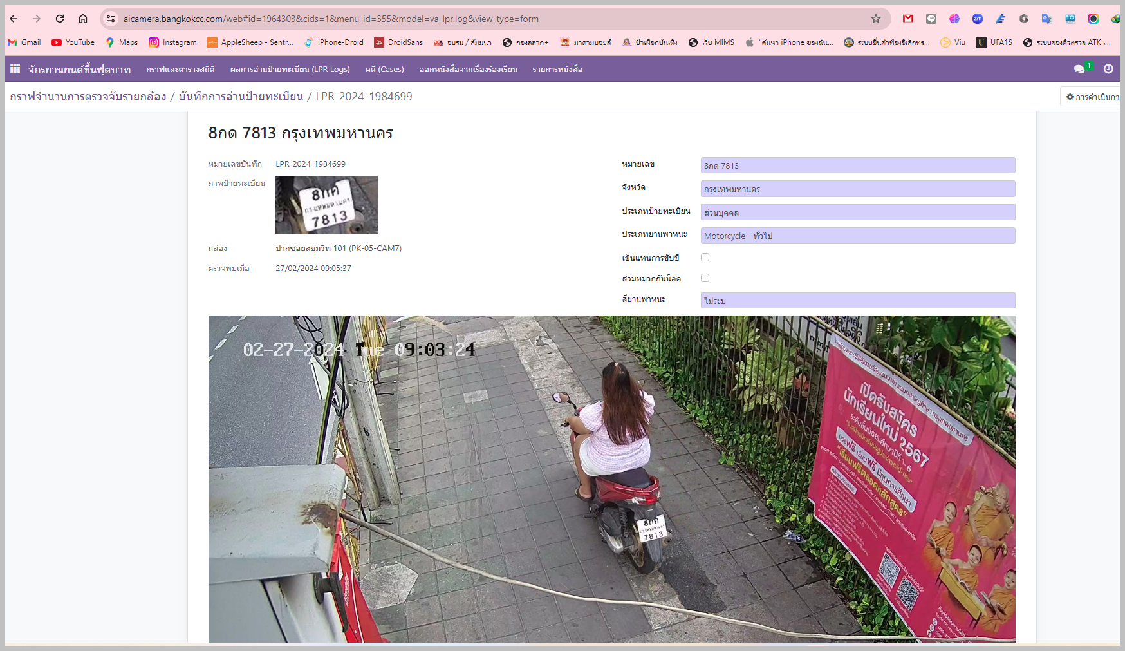Edit the หมายเลข plate number field
Image resolution: width=1125 pixels, height=651 pixels.
[857, 165]
